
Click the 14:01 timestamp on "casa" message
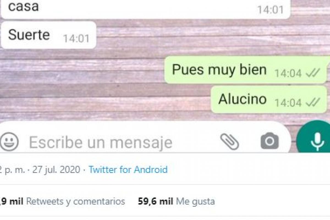270,10
